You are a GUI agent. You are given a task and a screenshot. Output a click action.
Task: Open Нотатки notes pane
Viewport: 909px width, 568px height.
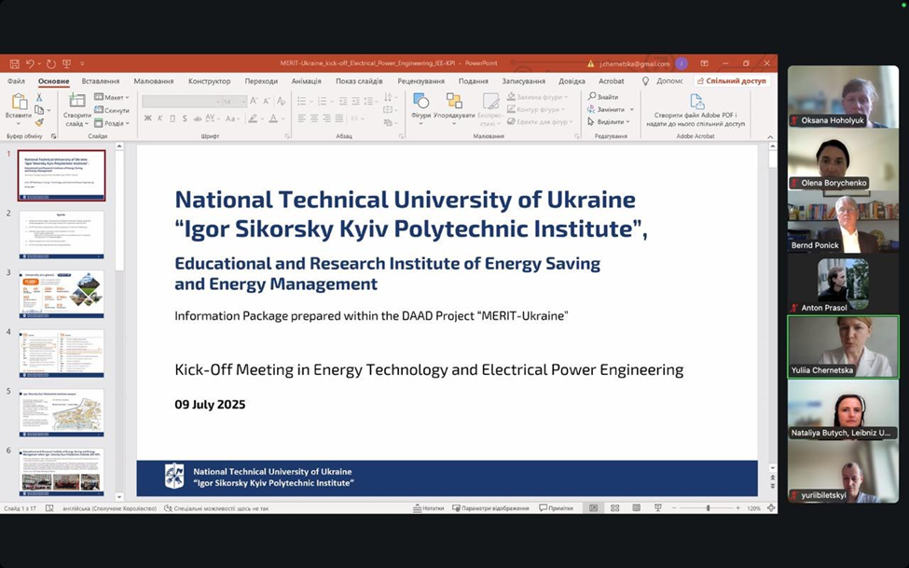pyautogui.click(x=428, y=507)
